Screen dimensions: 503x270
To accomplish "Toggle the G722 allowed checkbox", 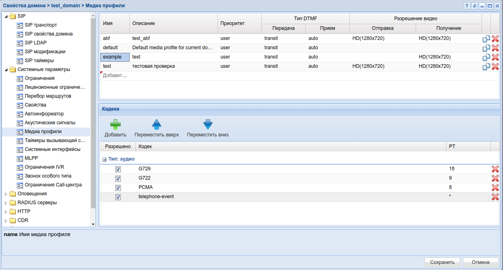I will point(118,178).
